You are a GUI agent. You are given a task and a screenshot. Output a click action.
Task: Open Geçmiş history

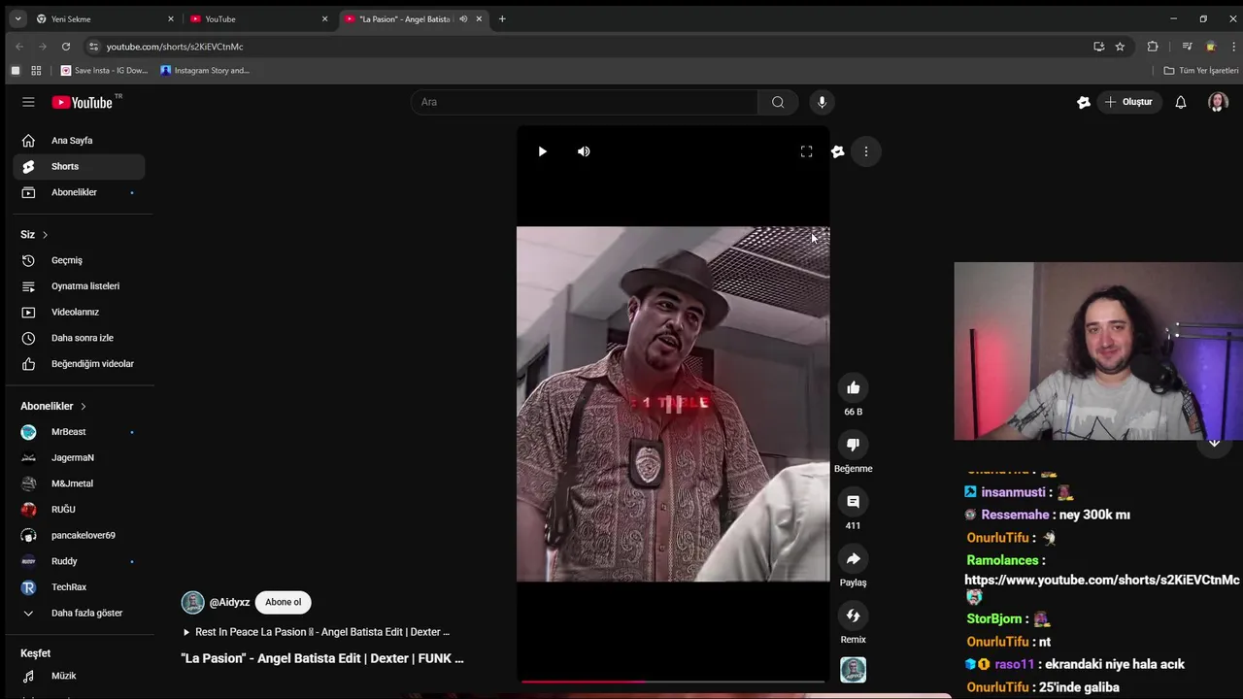click(80, 260)
